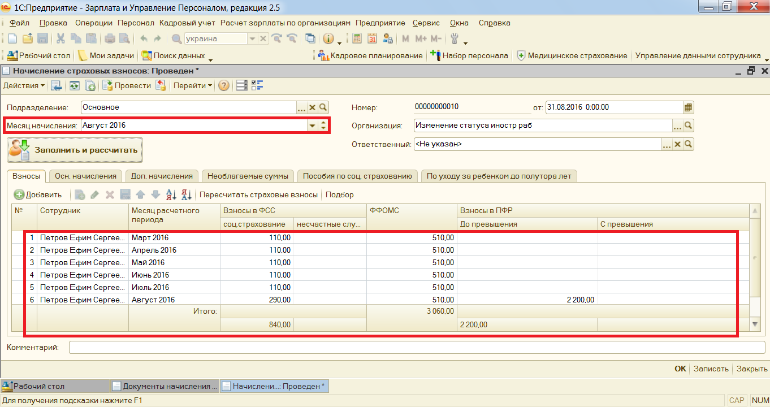Open the calendar icon in the top toolbar
The height and width of the screenshot is (407, 770).
click(x=372, y=39)
